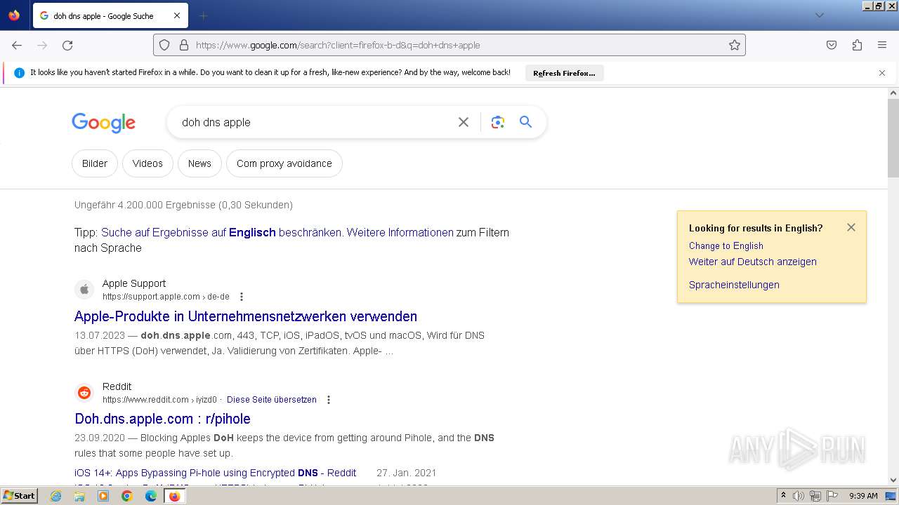Submit search with the magnifier icon

tap(525, 122)
